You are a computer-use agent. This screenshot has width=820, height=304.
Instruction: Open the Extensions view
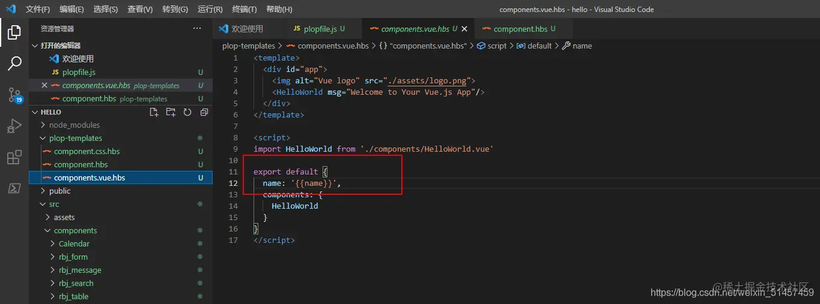click(14, 157)
